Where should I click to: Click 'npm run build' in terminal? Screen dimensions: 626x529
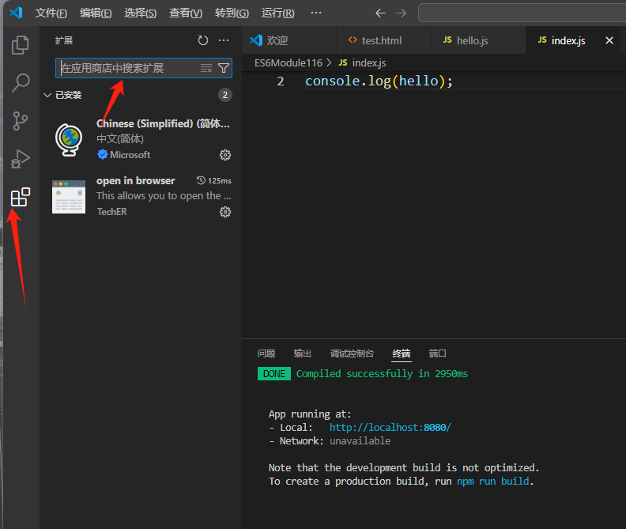click(x=492, y=481)
